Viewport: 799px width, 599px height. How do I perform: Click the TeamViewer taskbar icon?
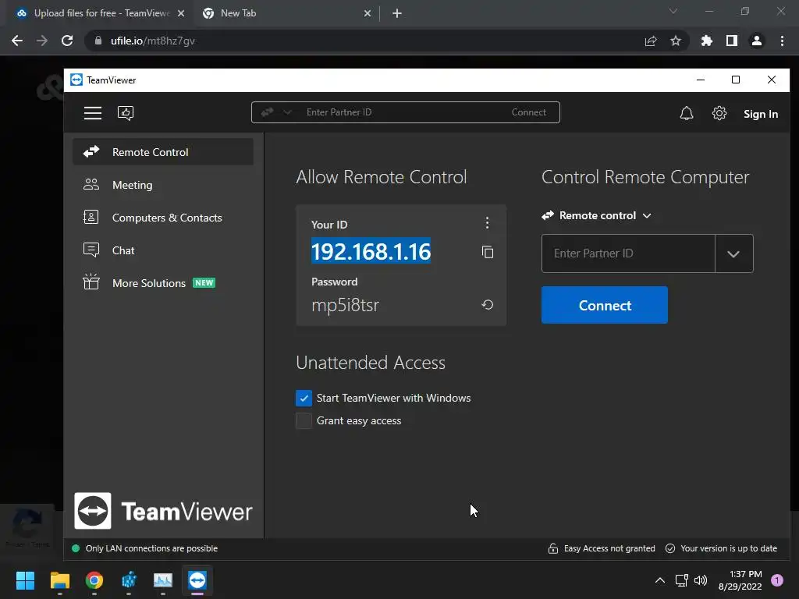(197, 580)
